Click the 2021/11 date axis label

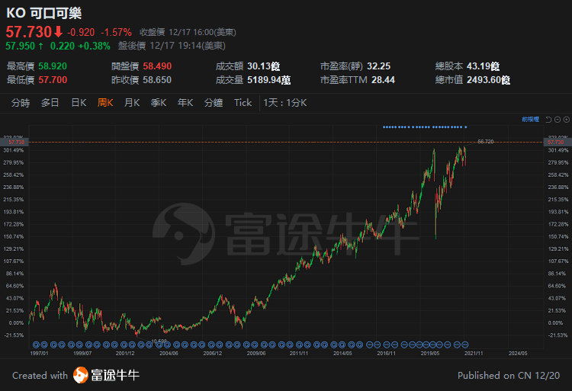[474, 353]
